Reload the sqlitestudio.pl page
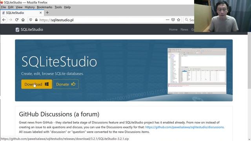The image size is (251, 141). tap(16, 20)
